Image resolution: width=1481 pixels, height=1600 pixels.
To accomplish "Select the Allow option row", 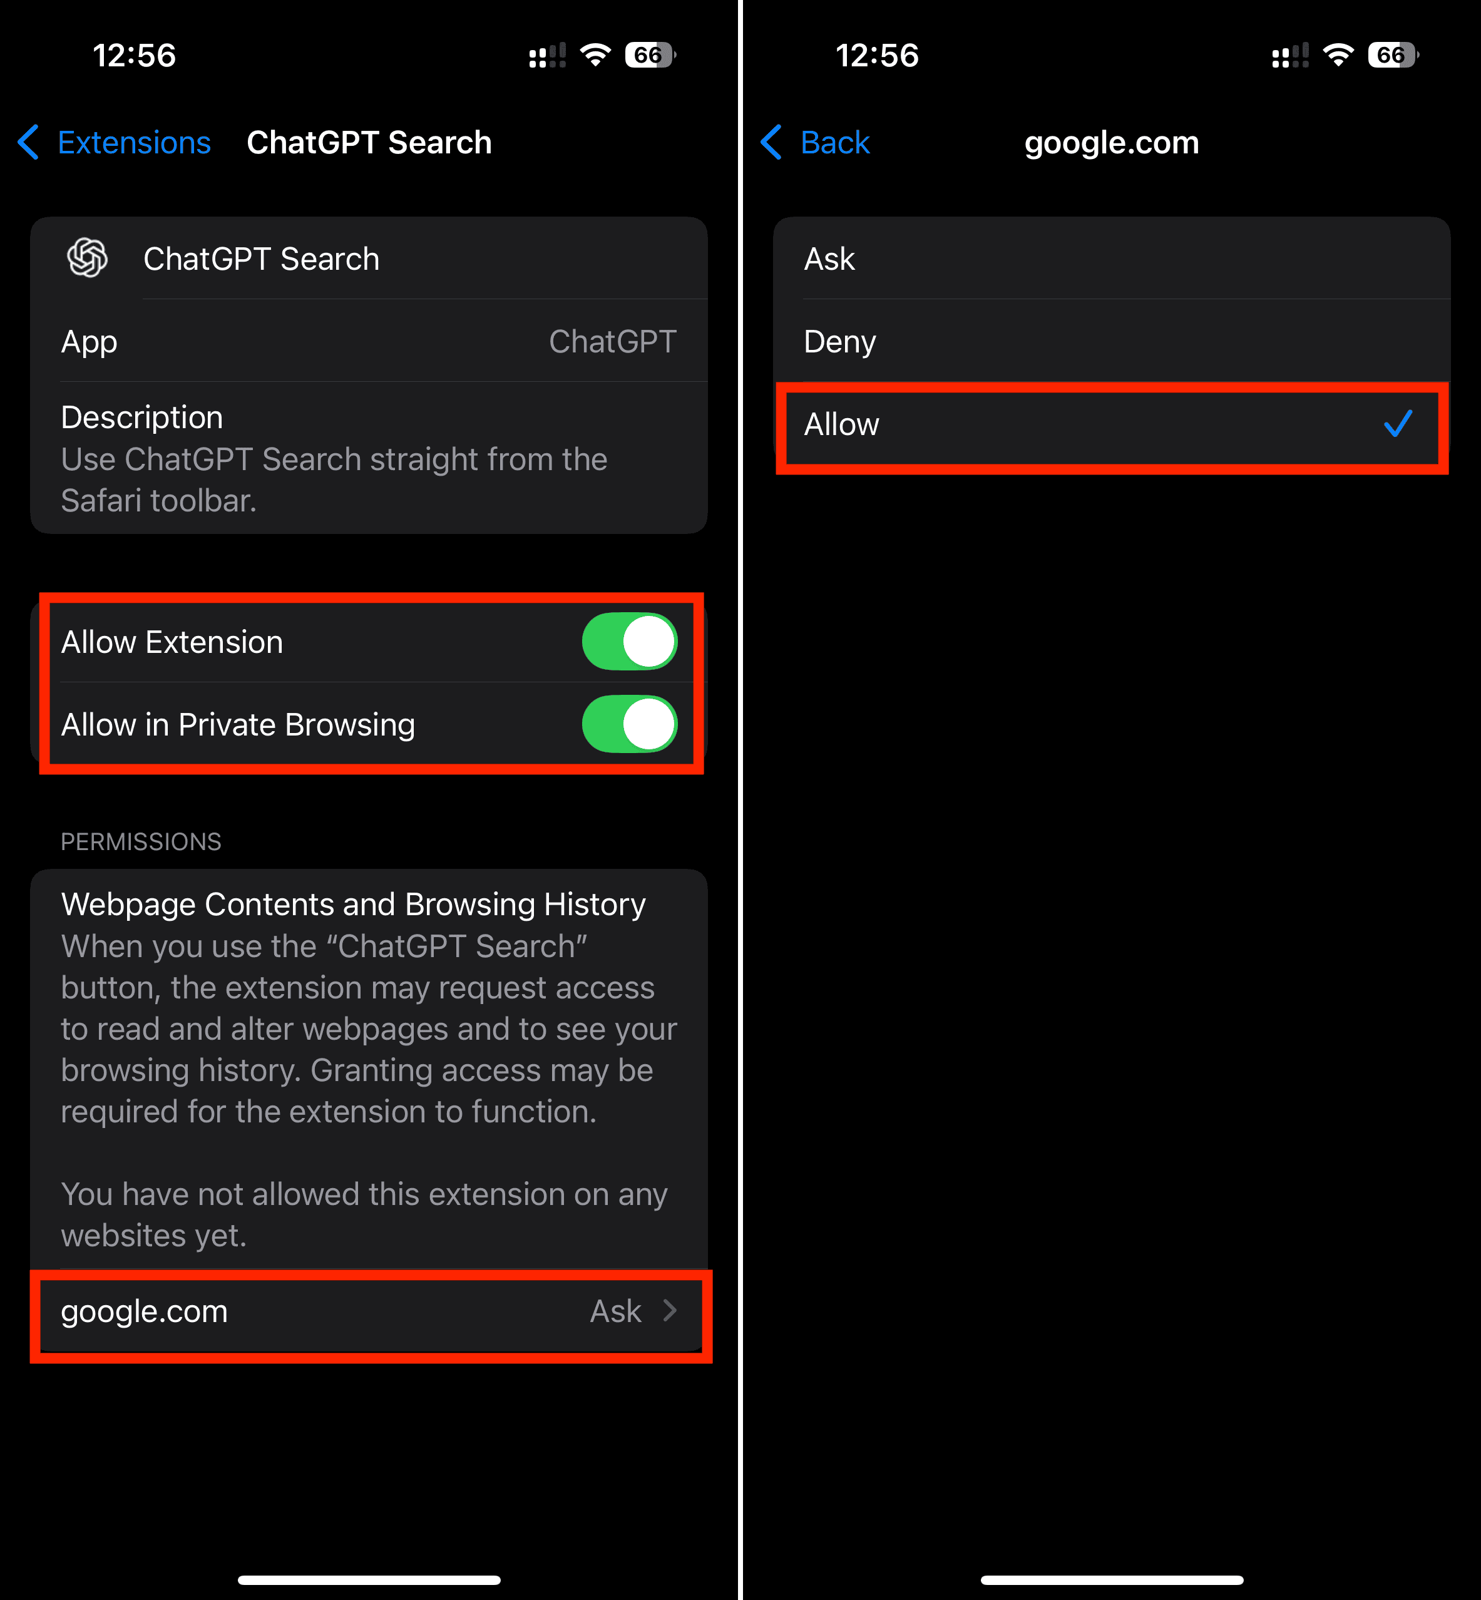I will [x=1112, y=424].
